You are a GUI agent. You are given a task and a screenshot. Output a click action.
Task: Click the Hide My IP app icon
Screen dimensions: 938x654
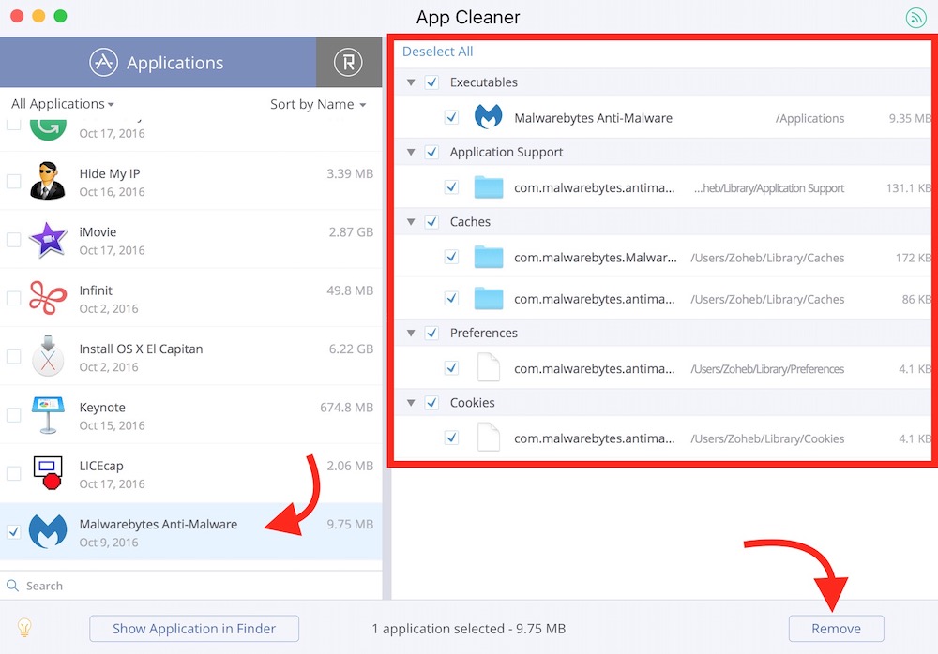(47, 182)
